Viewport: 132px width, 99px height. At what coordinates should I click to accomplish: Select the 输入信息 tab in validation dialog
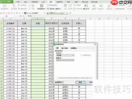64,48
